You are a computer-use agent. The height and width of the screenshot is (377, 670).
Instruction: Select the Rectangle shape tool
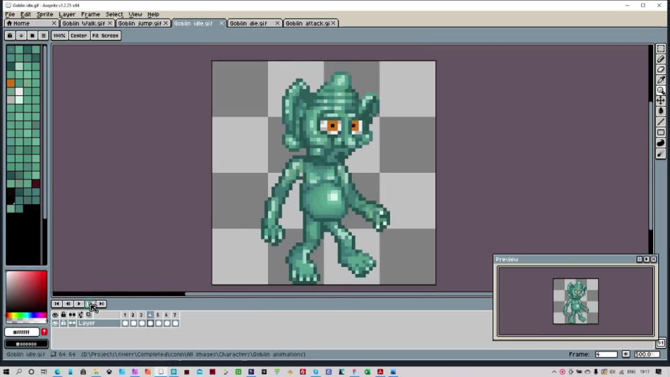click(x=661, y=133)
